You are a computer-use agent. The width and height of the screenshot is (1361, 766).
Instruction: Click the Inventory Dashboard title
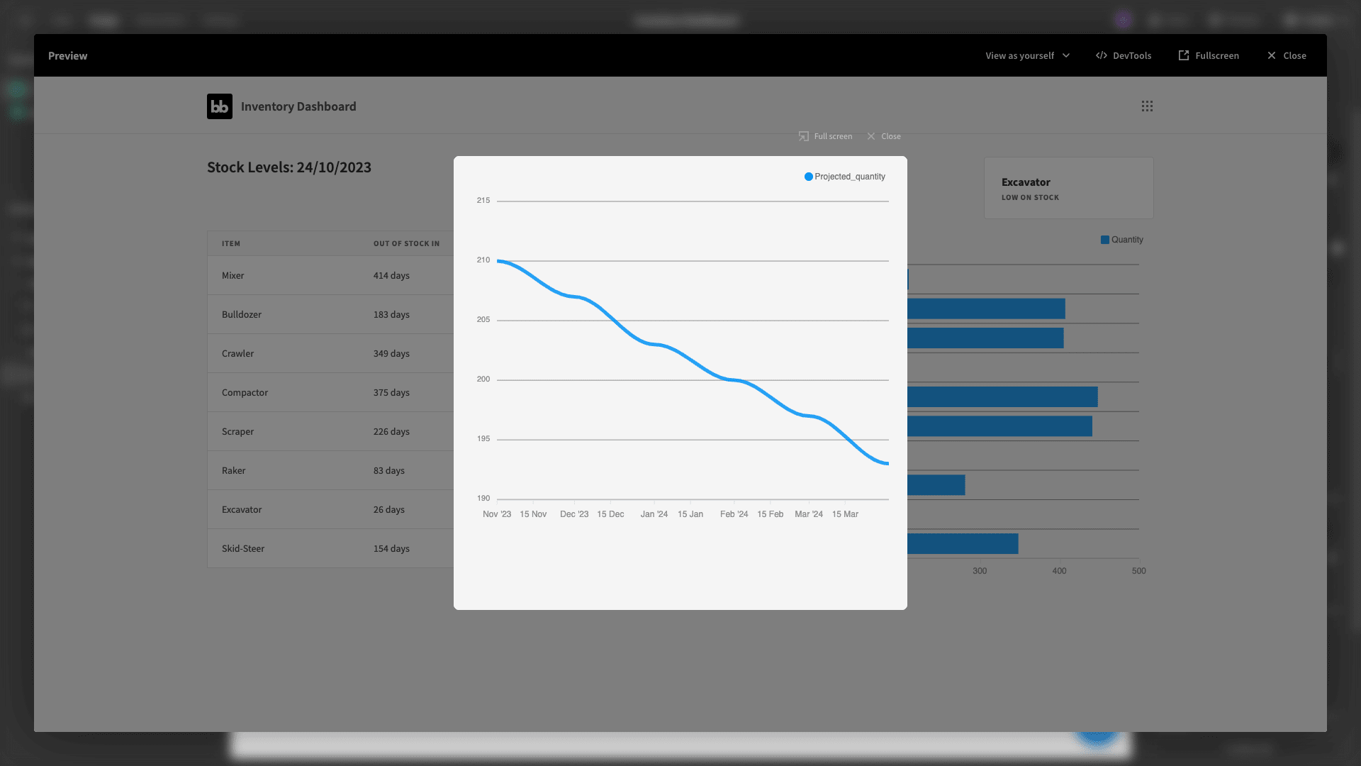pos(298,106)
